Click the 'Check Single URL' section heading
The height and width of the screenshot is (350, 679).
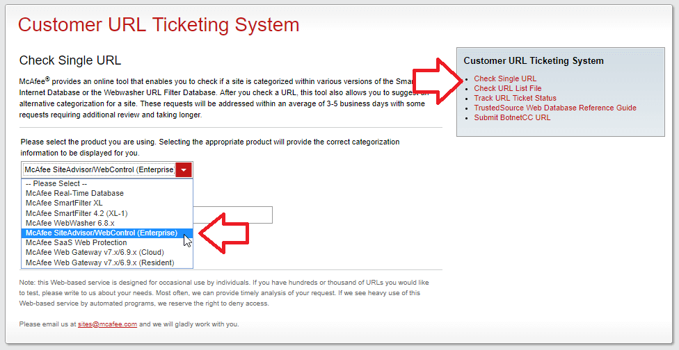[70, 60]
